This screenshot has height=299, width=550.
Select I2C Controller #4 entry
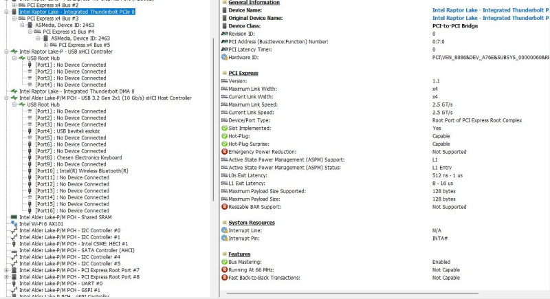pyautogui.click(x=70, y=257)
